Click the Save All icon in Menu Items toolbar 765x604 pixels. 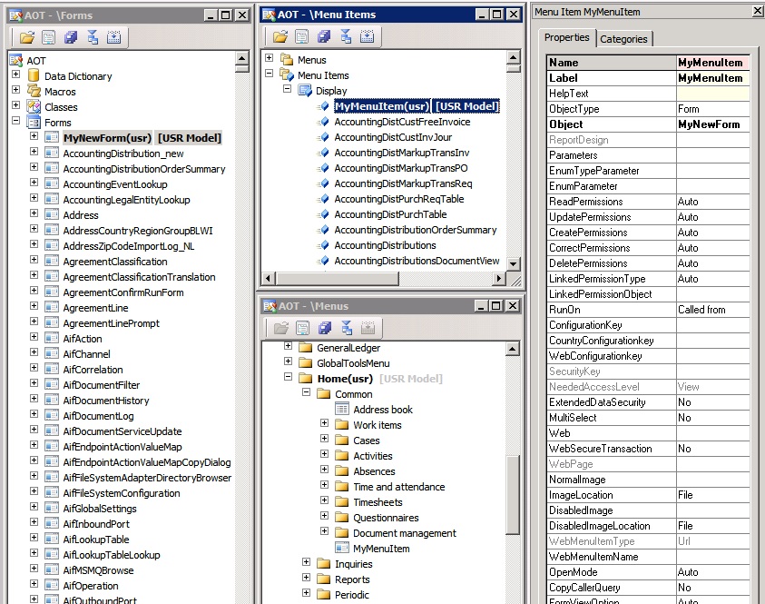point(324,36)
